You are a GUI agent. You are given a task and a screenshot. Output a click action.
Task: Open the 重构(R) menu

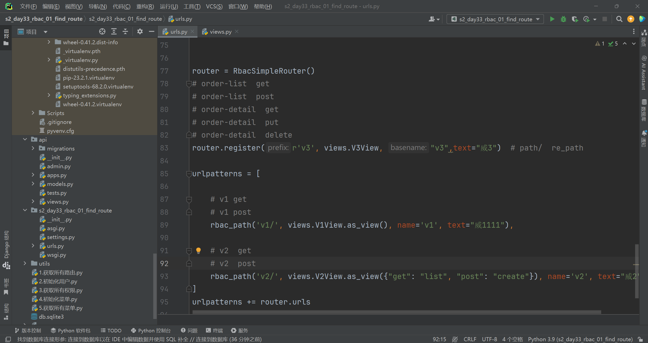[x=145, y=6]
